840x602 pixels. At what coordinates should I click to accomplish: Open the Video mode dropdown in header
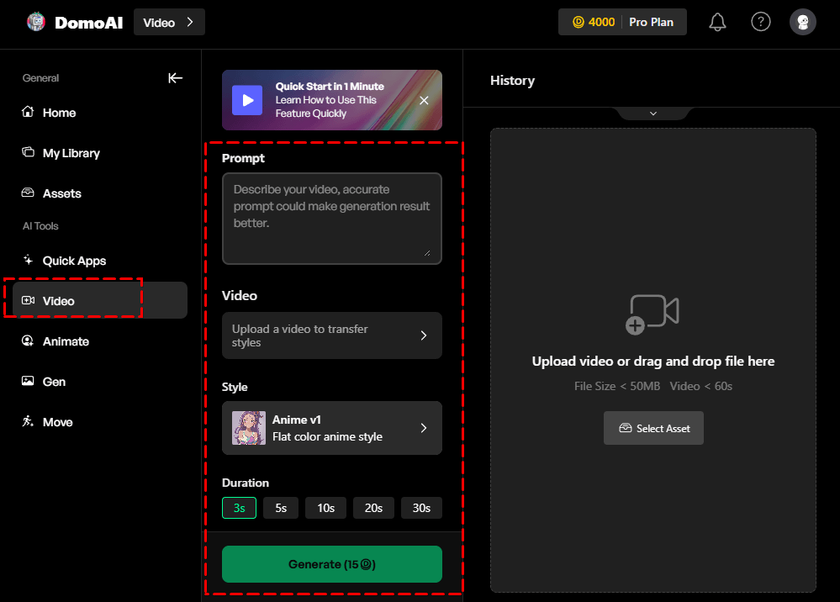(169, 23)
